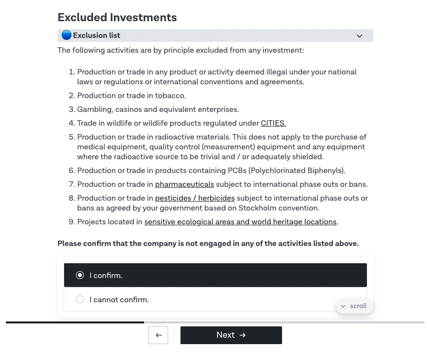Click the Exclusion list header label
This screenshot has width=429, height=353.
coord(96,35)
